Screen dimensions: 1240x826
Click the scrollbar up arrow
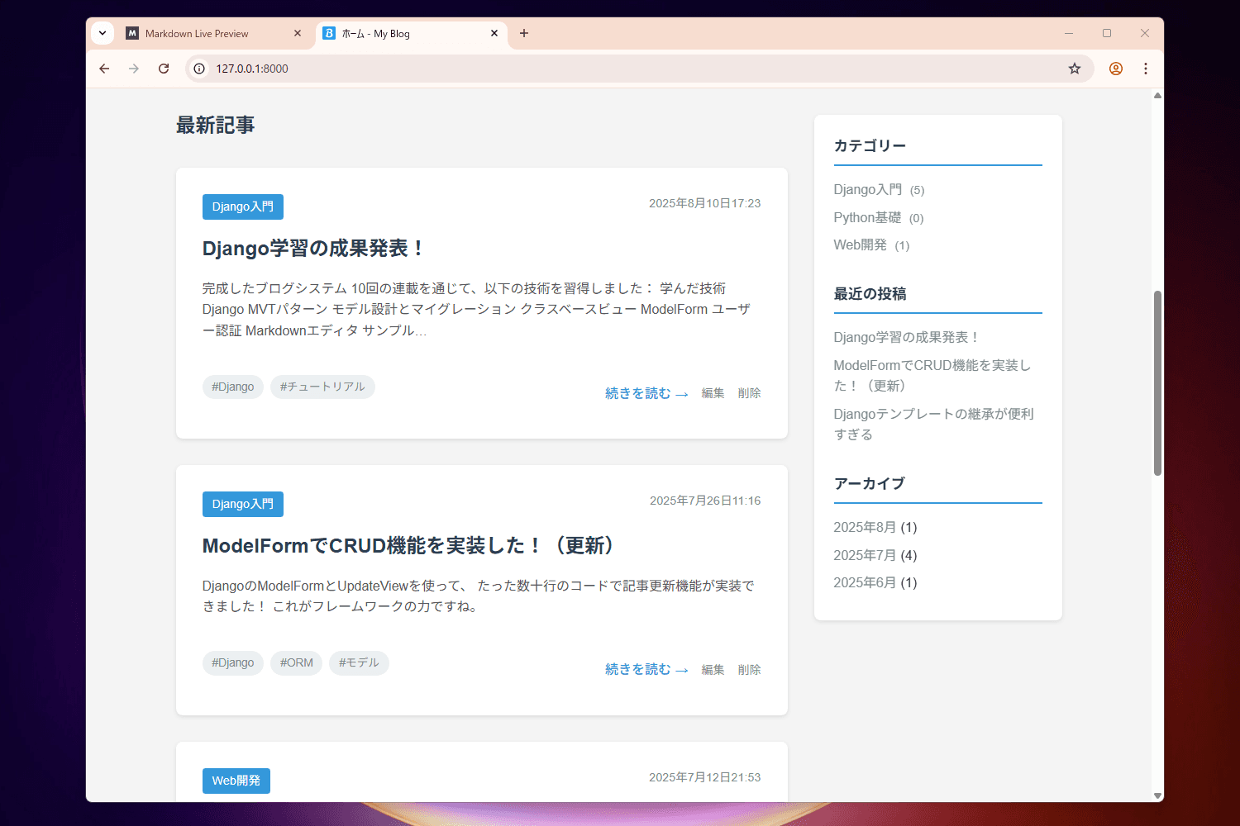click(x=1157, y=96)
